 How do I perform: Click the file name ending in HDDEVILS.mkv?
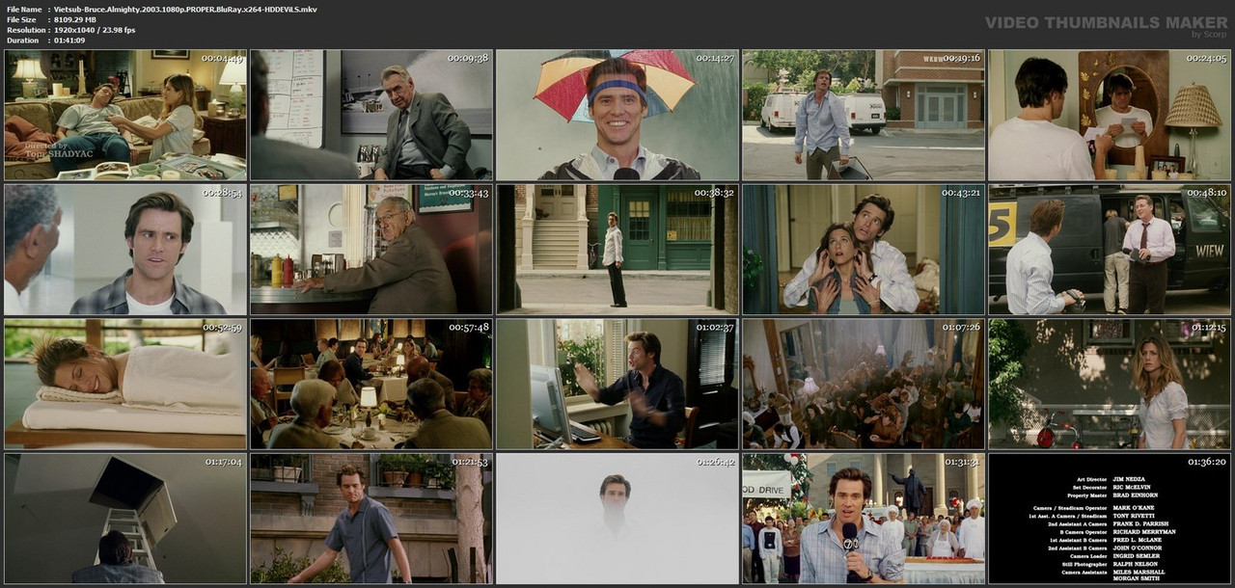(x=185, y=9)
